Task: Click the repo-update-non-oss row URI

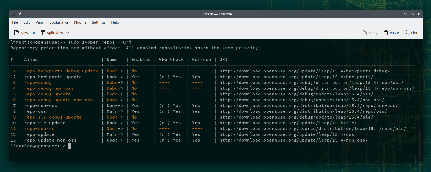Action: pos(293,140)
